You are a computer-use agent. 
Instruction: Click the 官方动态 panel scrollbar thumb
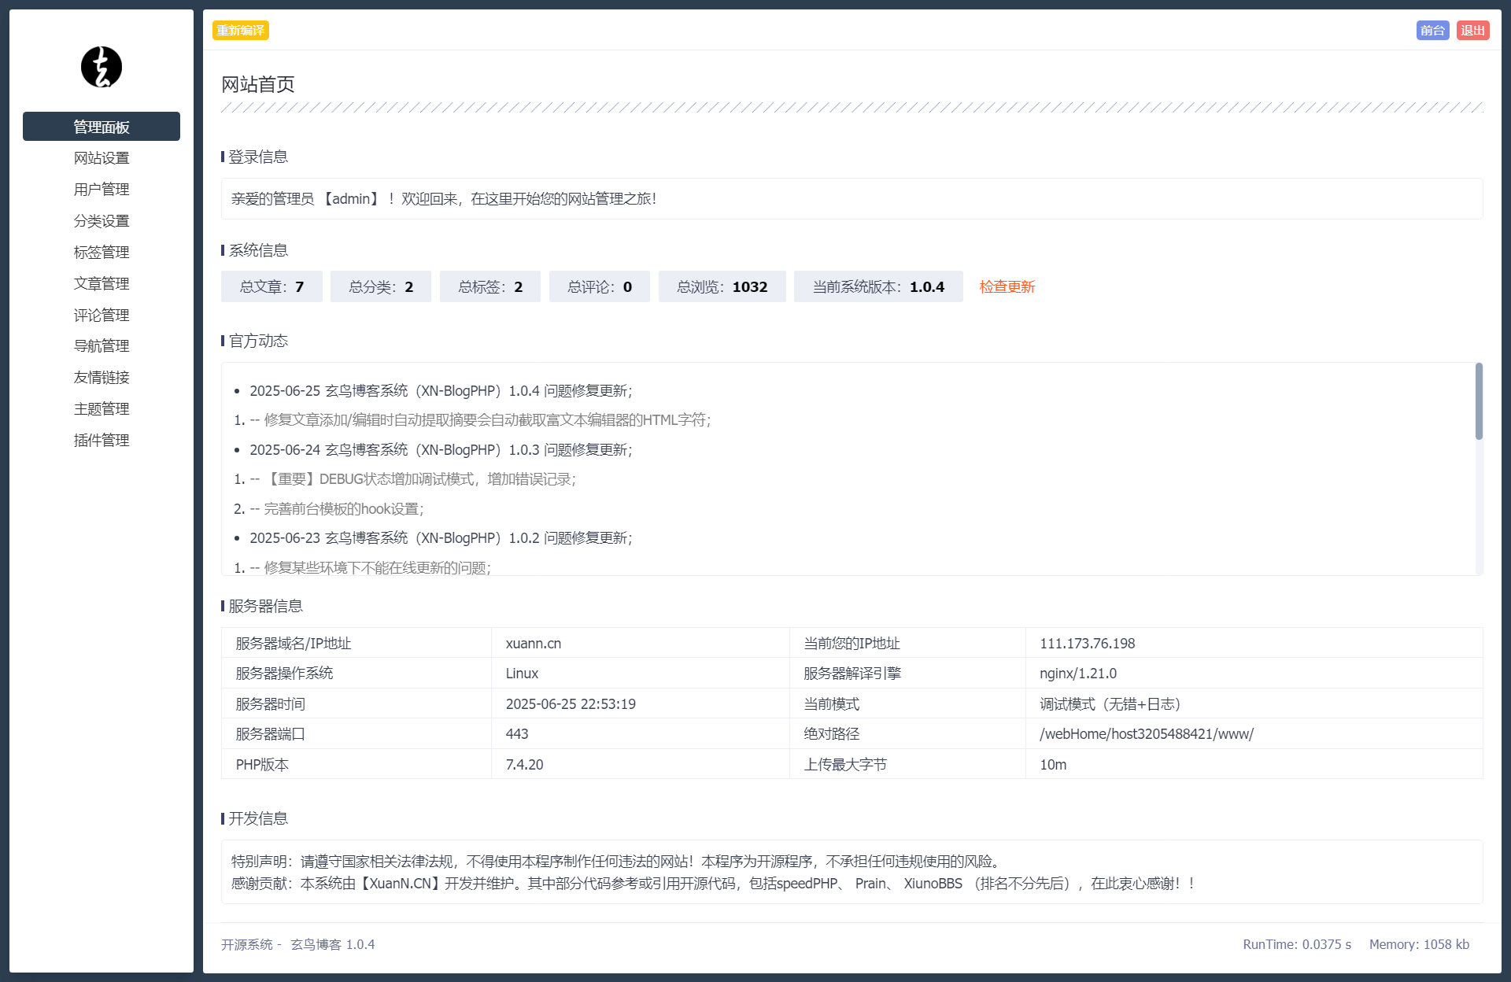click(1479, 401)
